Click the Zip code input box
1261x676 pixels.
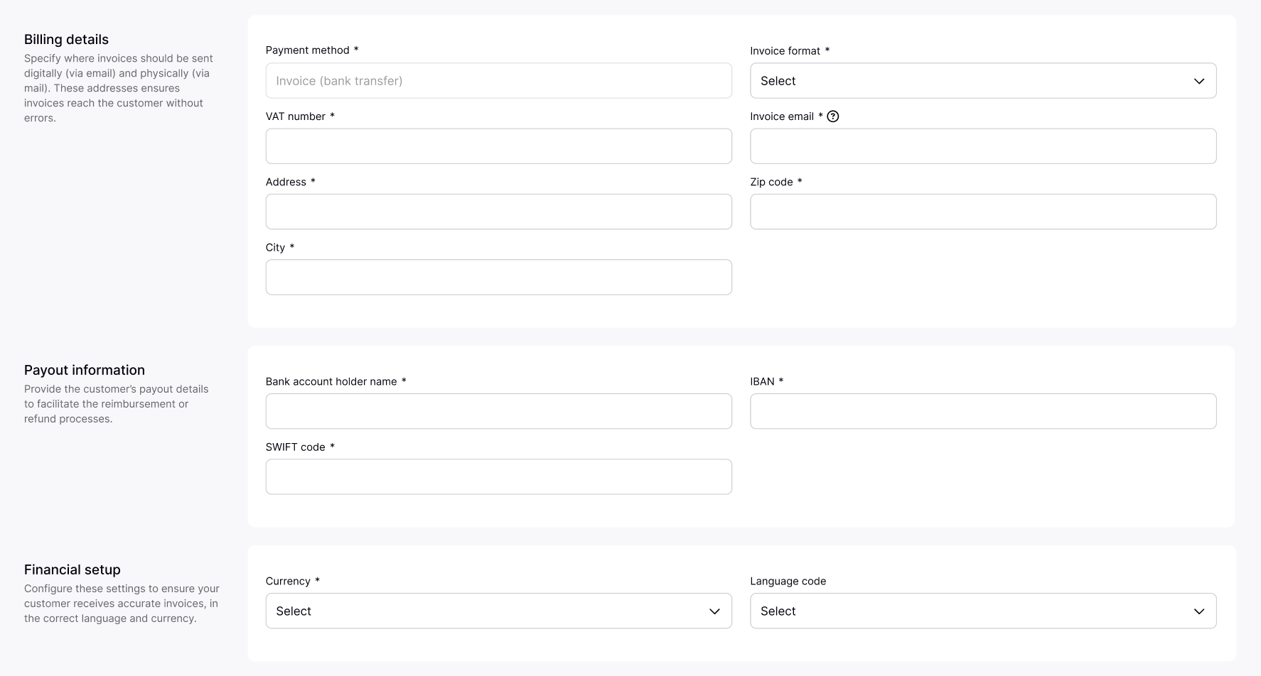(x=982, y=212)
